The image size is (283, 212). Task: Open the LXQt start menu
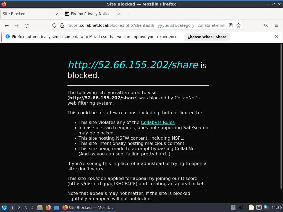pos(4,208)
